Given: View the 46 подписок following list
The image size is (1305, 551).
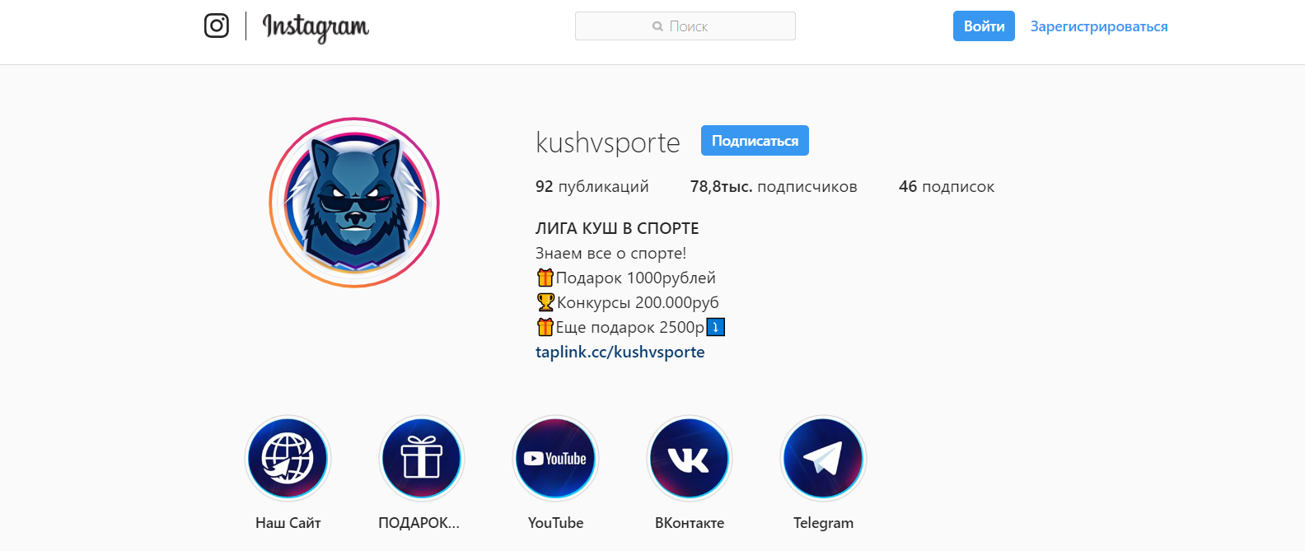Looking at the screenshot, I should [947, 187].
